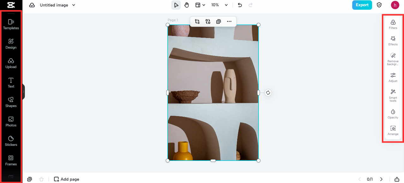Click the top-right corner resize handle
The image size is (404, 183).
pos(258,25)
